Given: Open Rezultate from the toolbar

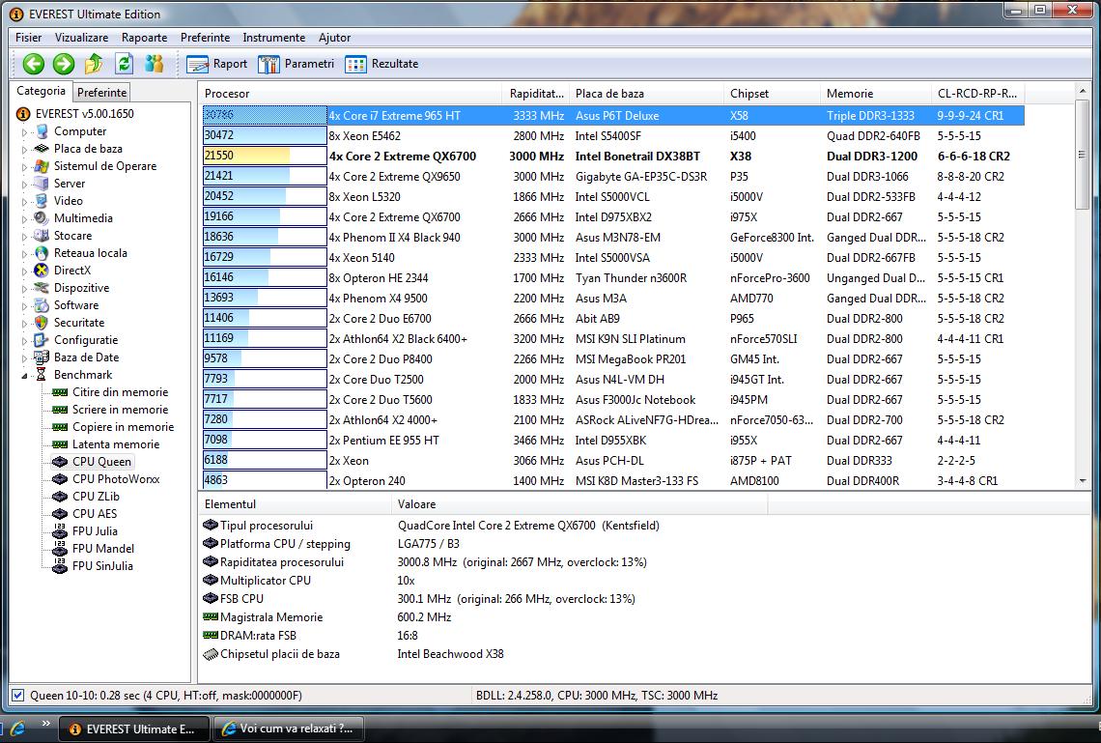Looking at the screenshot, I should pyautogui.click(x=382, y=64).
